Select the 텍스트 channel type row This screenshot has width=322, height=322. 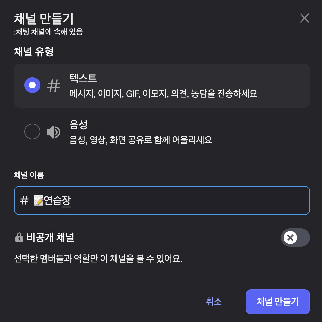pos(162,85)
